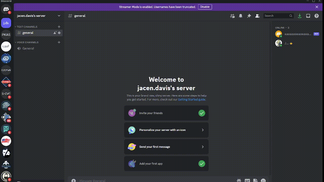Click chevron on Personalize server card
324x182 pixels.
(x=202, y=130)
